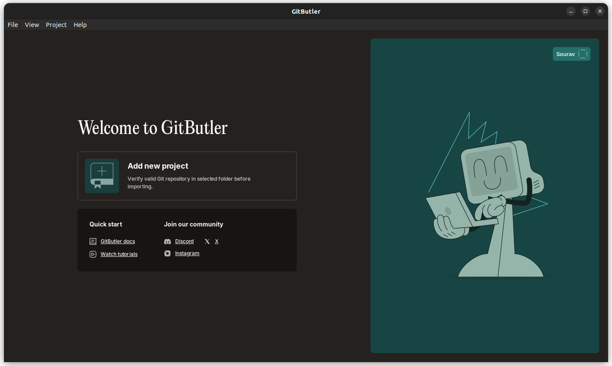The image size is (612, 366).
Task: Click the document icon beside GitButler docs
Action: [93, 241]
